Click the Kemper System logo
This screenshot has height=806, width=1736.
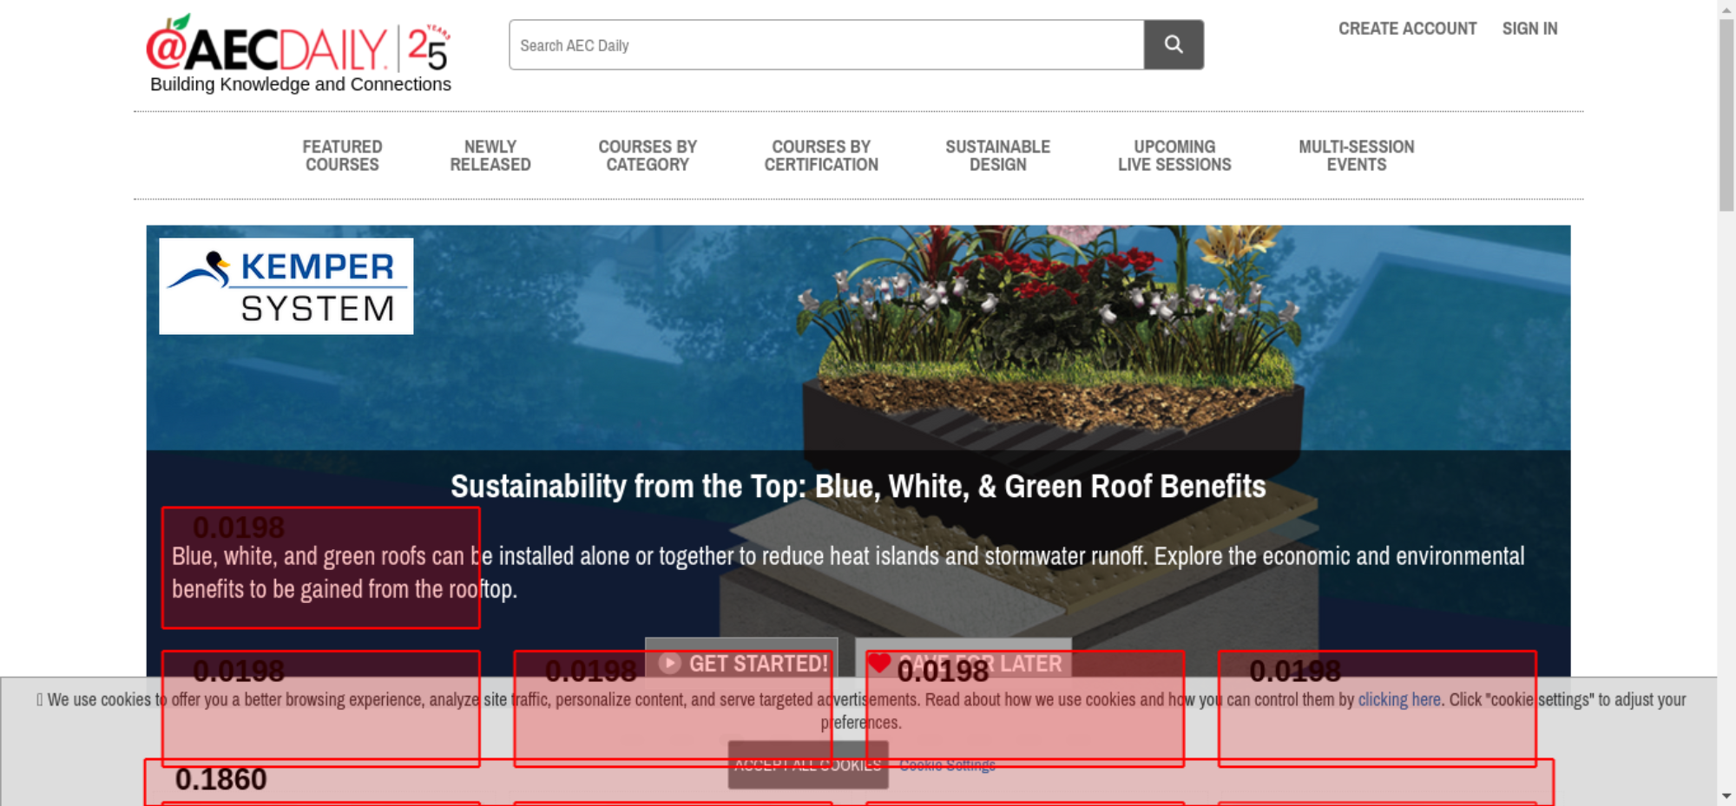click(x=286, y=286)
